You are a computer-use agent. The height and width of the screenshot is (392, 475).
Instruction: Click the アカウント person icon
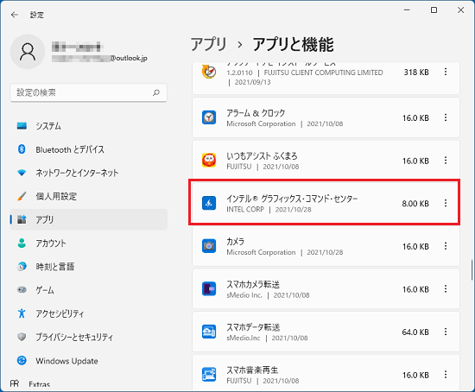tap(22, 243)
